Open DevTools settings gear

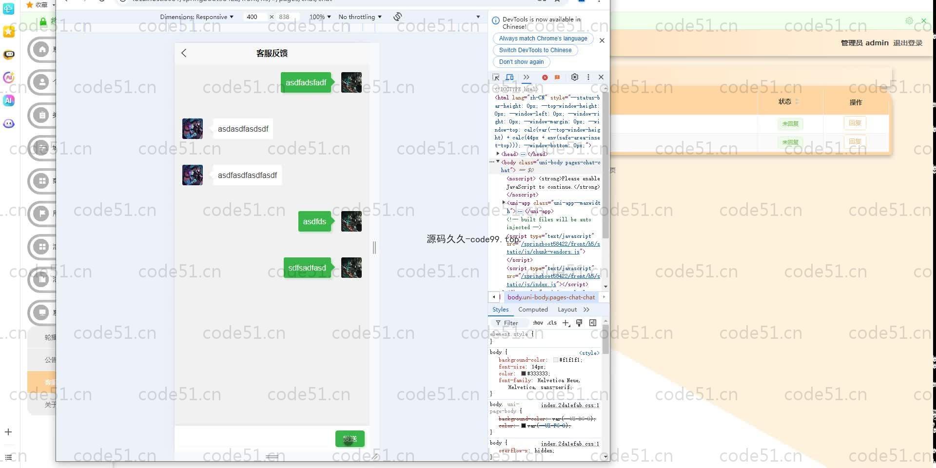[575, 77]
